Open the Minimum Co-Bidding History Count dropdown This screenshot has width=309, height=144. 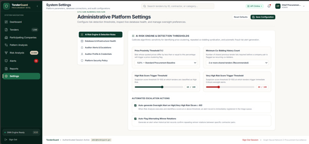tap(237, 63)
